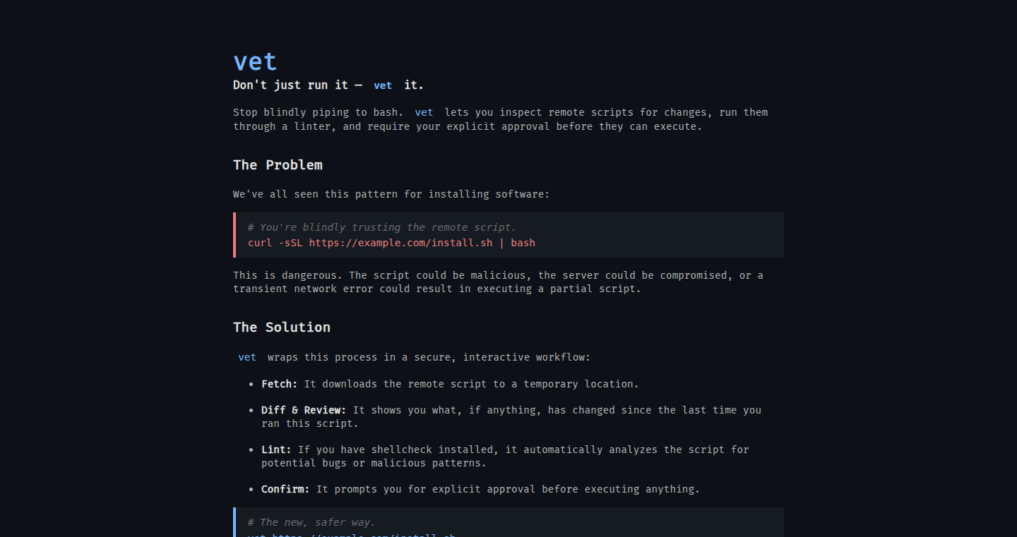
Task: Click the curl install.sh command line
Action: coord(391,243)
